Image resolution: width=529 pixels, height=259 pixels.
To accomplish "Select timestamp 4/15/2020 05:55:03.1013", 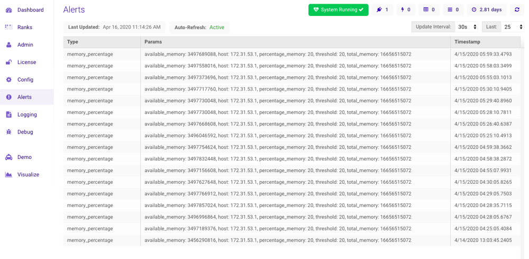I will coord(483,77).
